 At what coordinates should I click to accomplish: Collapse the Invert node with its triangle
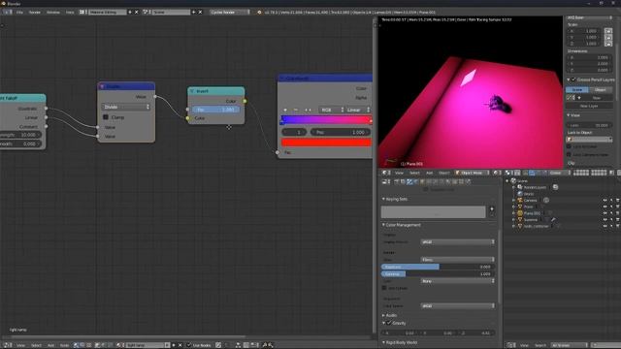192,91
